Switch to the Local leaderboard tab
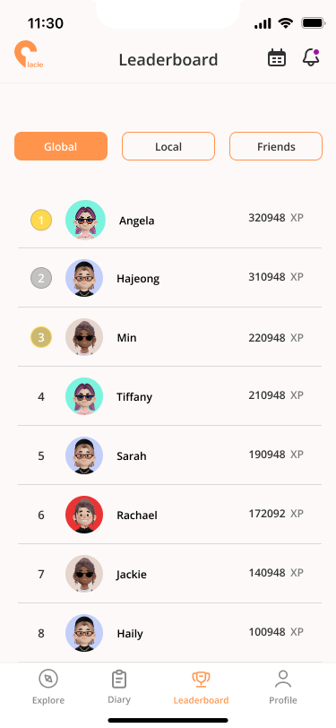The width and height of the screenshot is (336, 728). (x=168, y=146)
